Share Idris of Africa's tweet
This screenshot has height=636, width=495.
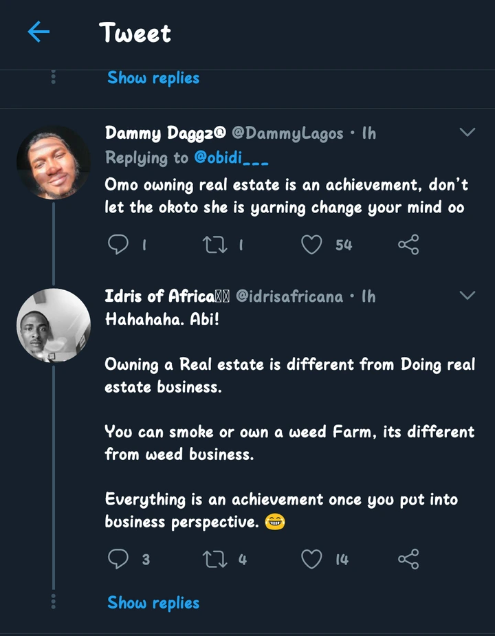coord(408,559)
